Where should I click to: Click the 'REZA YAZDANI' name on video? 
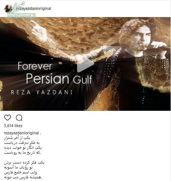tap(42, 92)
